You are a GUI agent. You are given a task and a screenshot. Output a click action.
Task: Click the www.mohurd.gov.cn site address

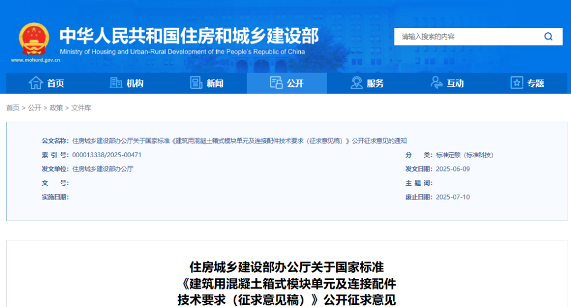click(x=35, y=60)
